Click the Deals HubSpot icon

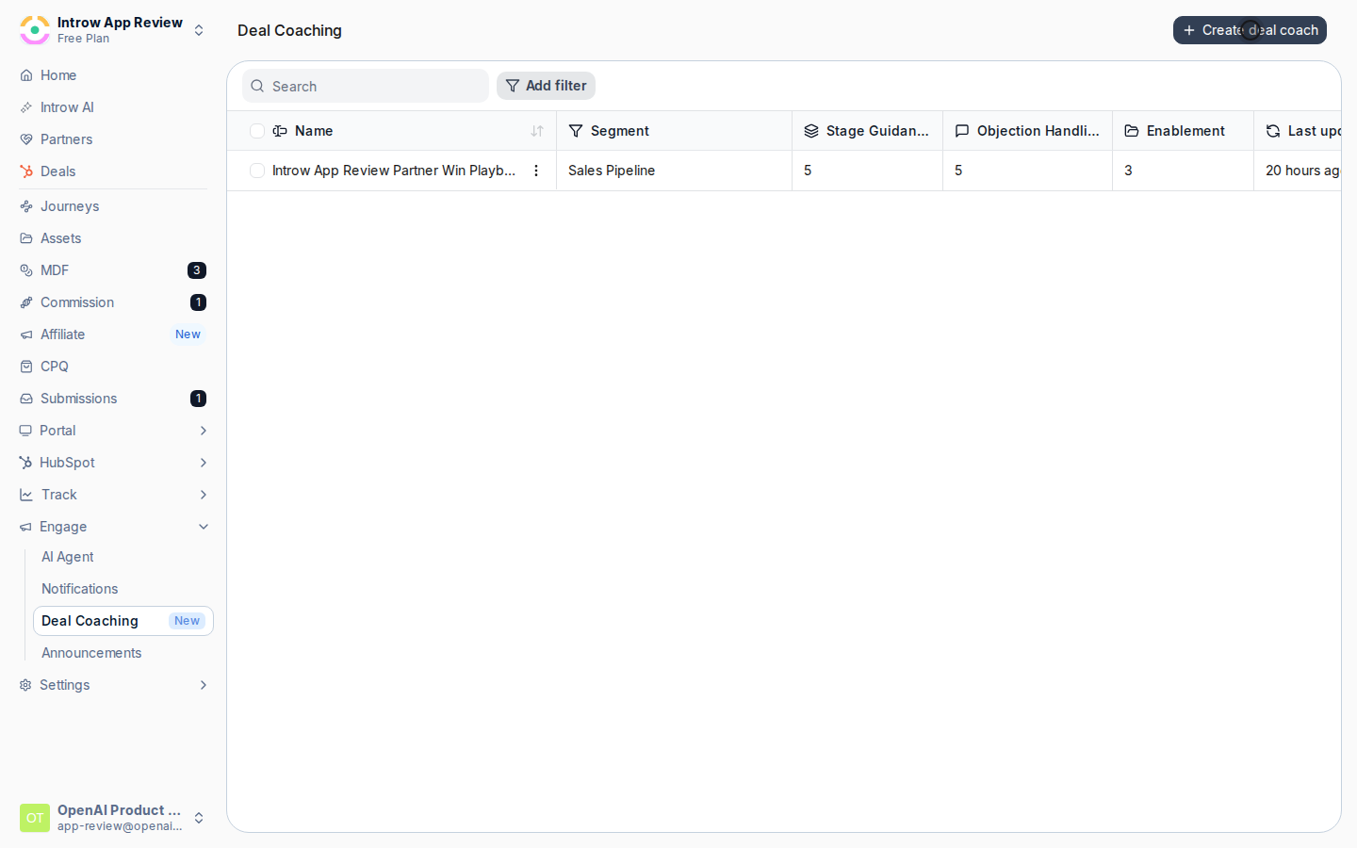(26, 171)
